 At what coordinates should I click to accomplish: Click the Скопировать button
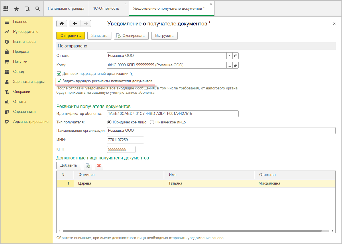[x=131, y=36]
